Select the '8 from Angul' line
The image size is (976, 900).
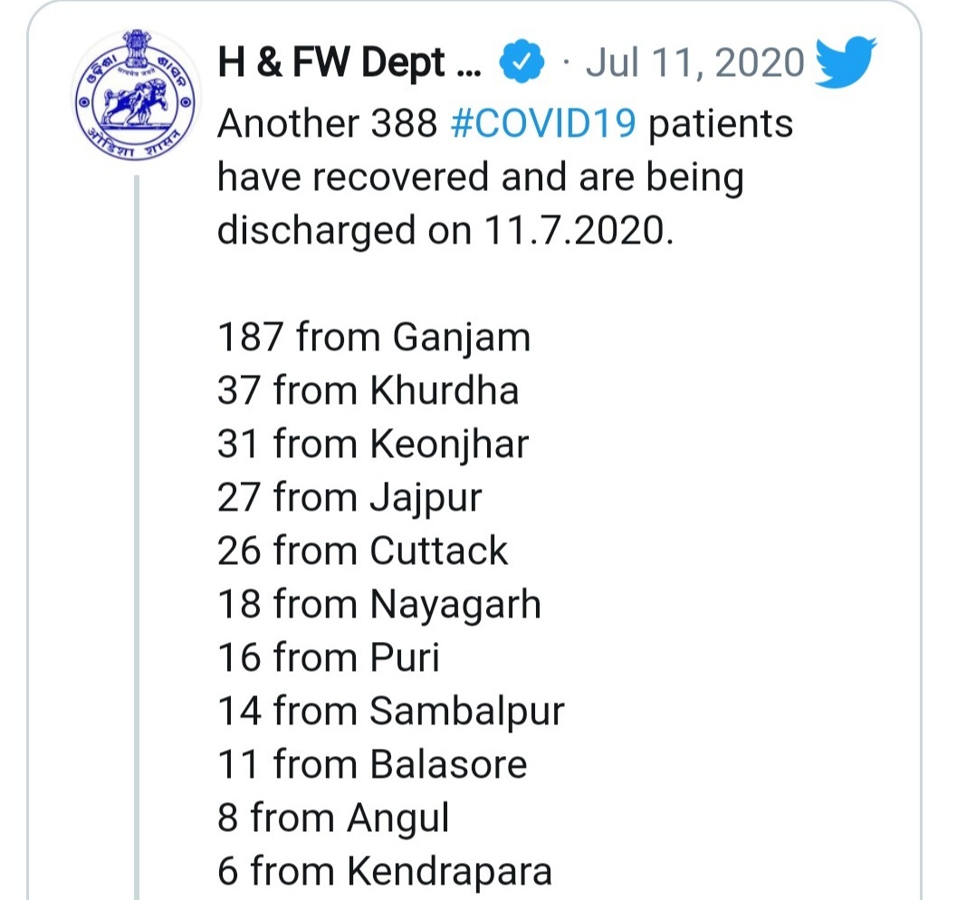[x=333, y=818]
